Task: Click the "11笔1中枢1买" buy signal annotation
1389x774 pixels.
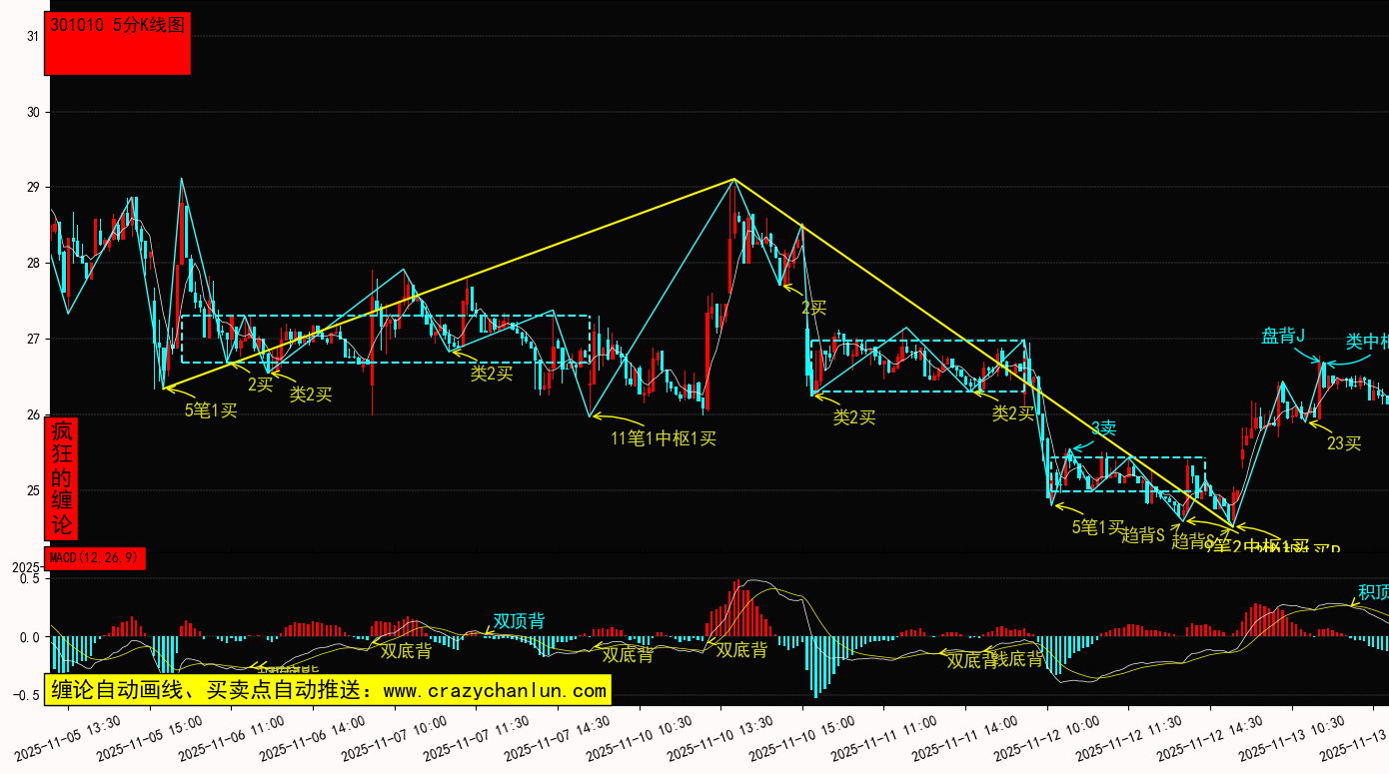Action: [664, 437]
